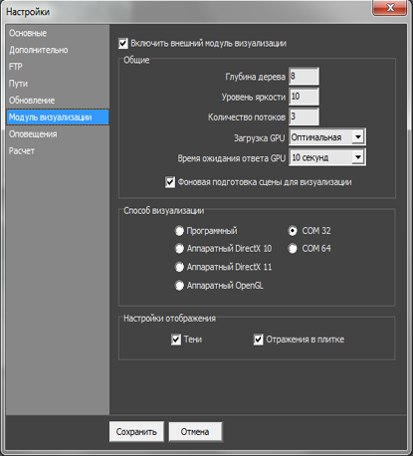Open the FTP settings section
The image size is (413, 456).
click(x=16, y=67)
